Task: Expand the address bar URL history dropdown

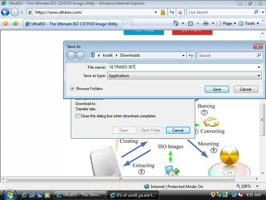Action: [156, 12]
